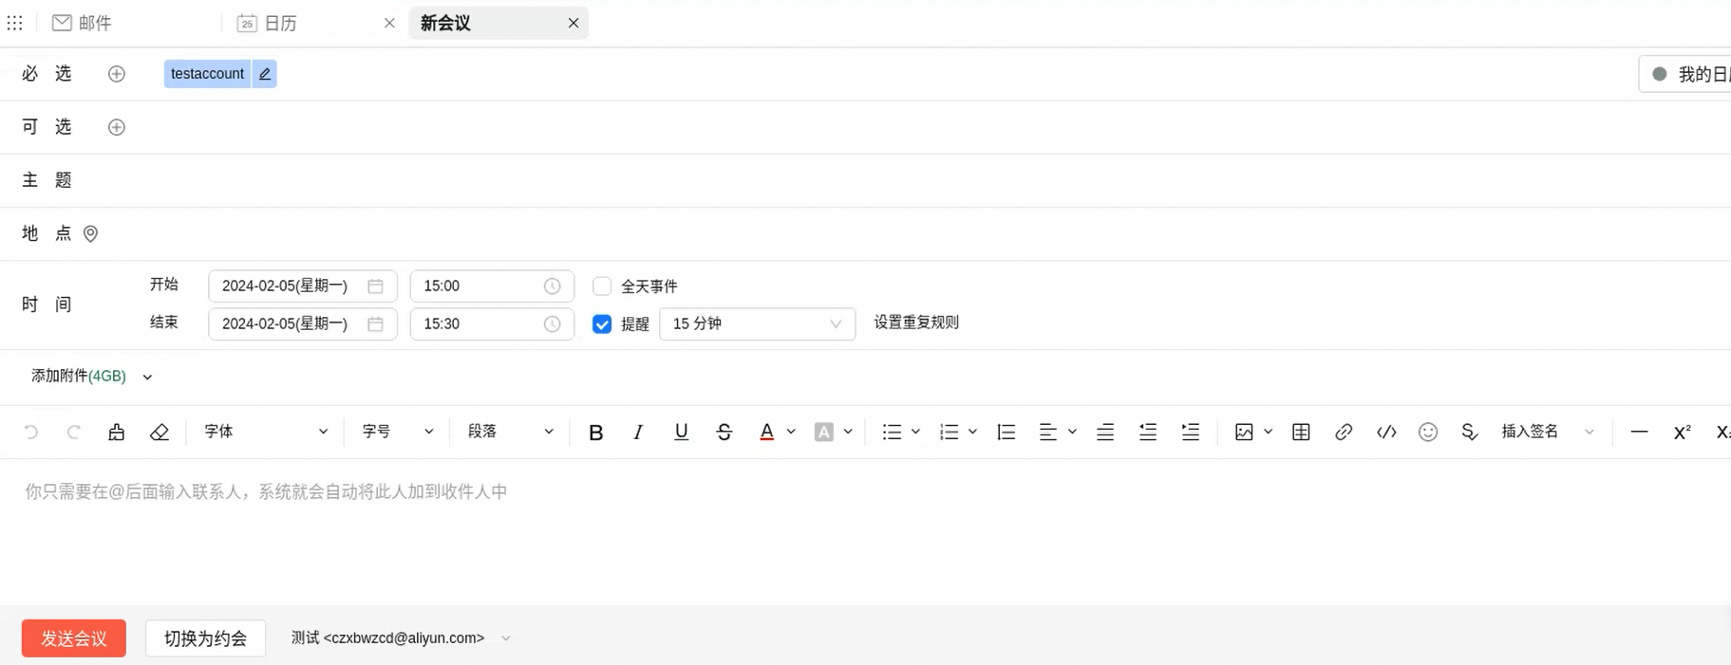
Task: Insert a hyperlink via link icon
Action: (x=1343, y=433)
